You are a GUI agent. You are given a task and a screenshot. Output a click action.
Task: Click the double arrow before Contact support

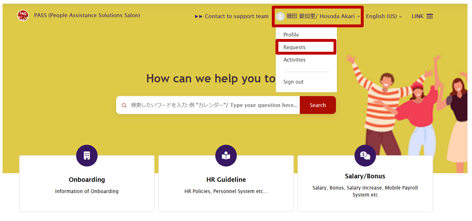click(x=198, y=16)
